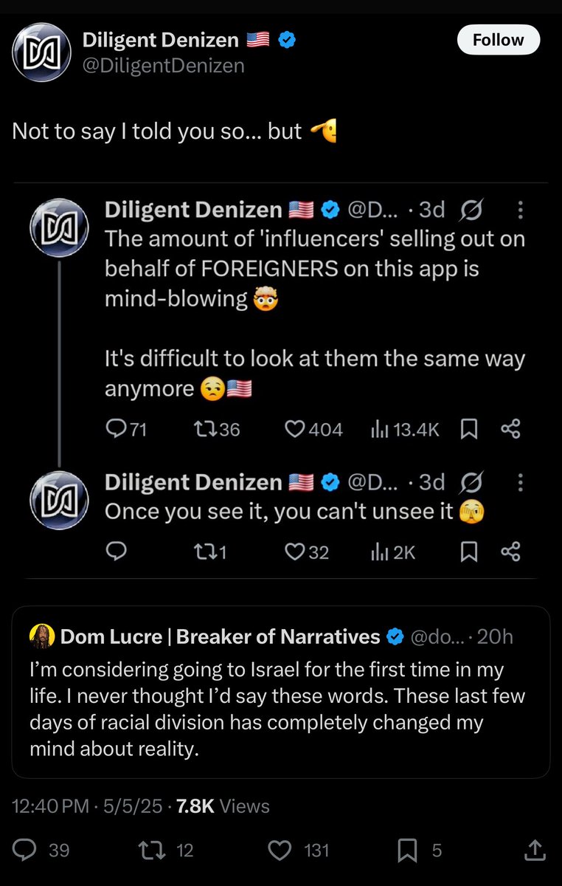Image resolution: width=562 pixels, height=886 pixels.
Task: Like the 'influencers' post with 404 likes
Action: click(295, 429)
